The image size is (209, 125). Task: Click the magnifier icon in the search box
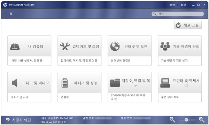point(155,14)
